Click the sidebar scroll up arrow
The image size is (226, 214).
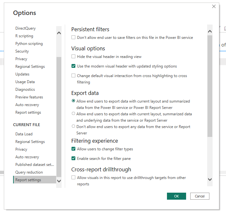click(x=59, y=33)
